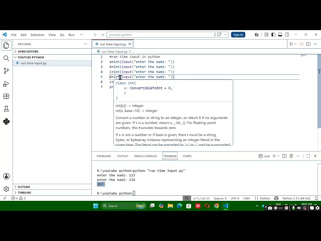Viewport: 321px width, 241px height.
Task: Switch to the Problems panel tab
Action: (x=104, y=156)
